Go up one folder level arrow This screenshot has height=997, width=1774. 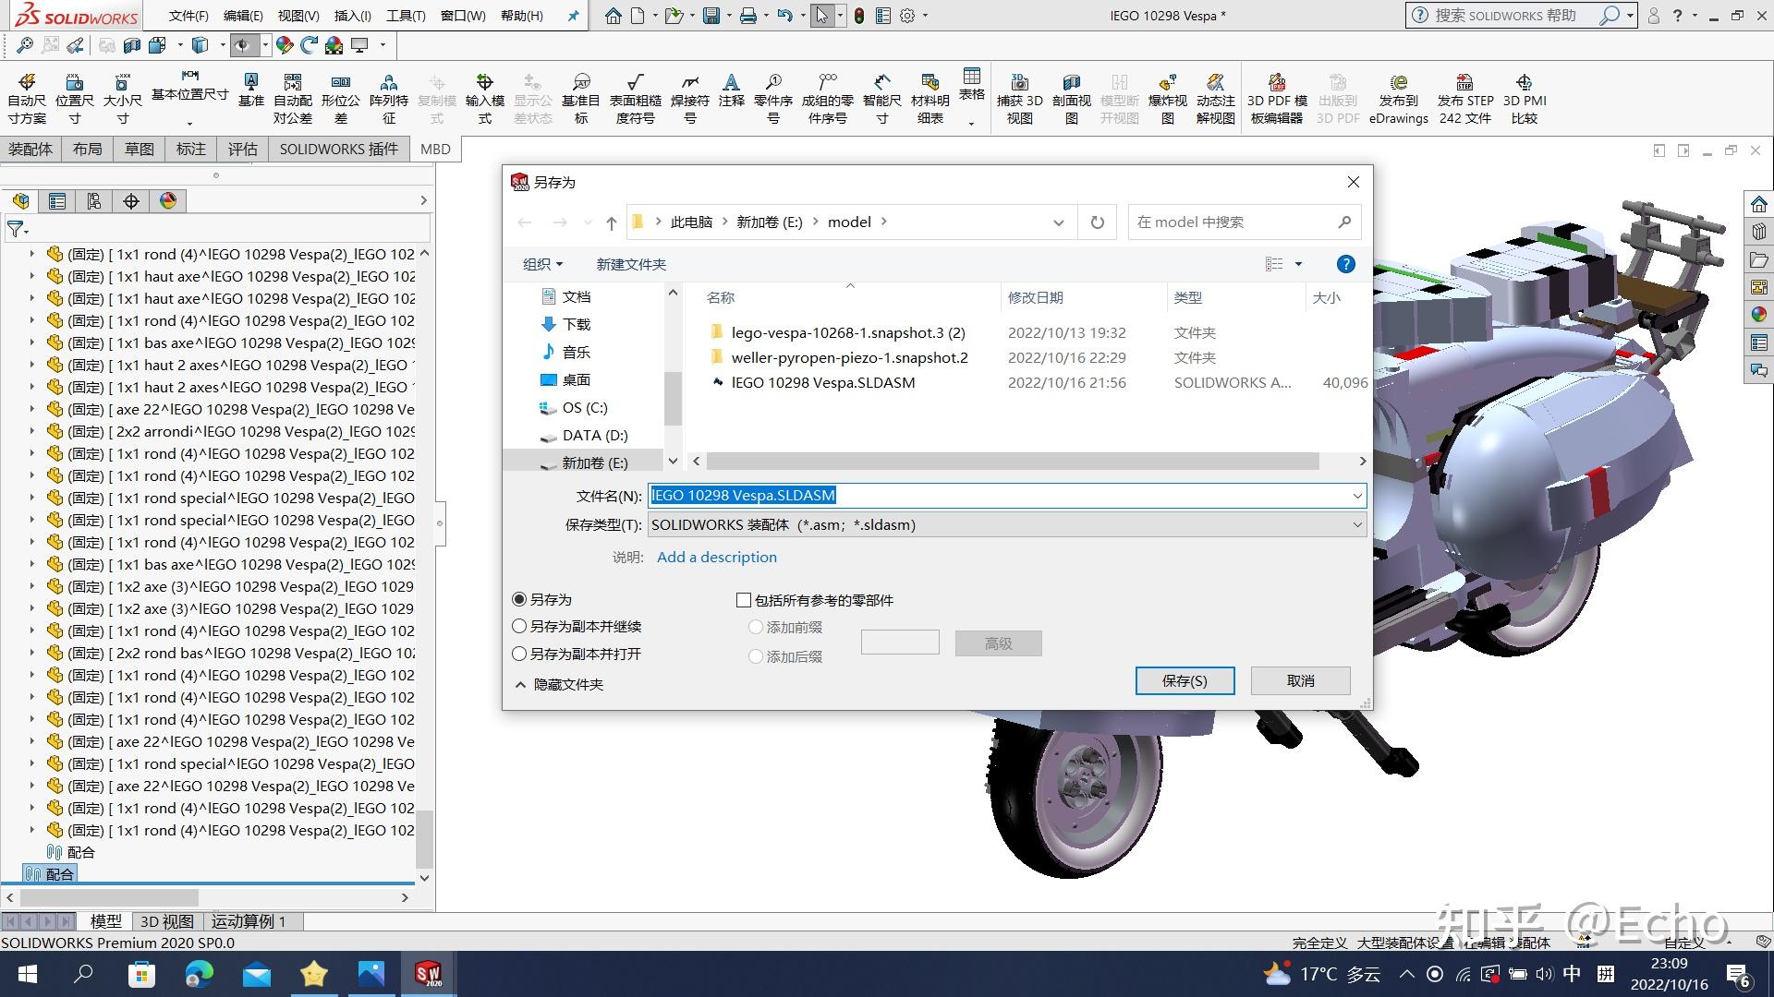pyautogui.click(x=611, y=222)
